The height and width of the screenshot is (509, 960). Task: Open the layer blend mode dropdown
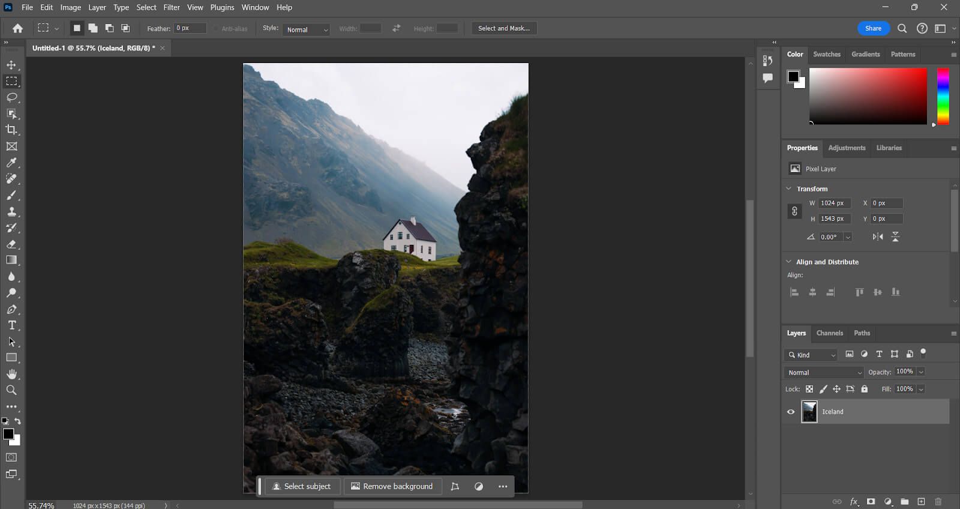click(824, 372)
